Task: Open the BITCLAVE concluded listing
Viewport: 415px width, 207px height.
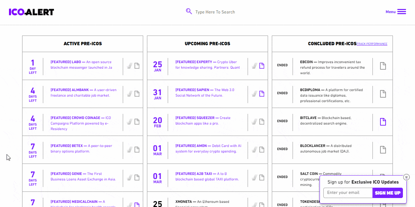Action: (x=326, y=121)
